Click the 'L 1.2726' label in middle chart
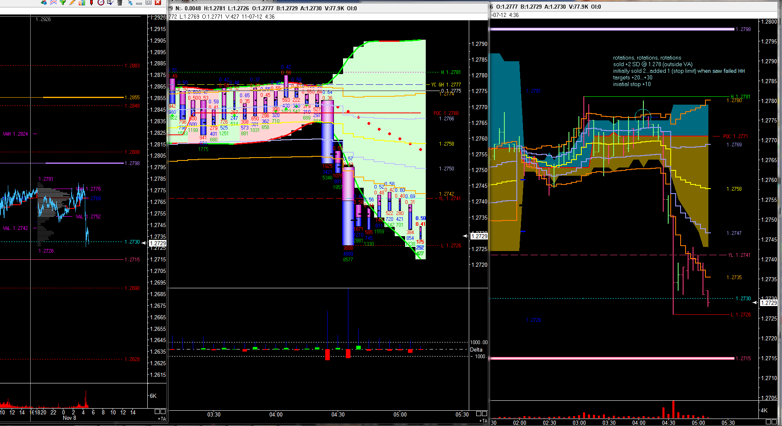Screen dimensions: 782x426 [451, 246]
